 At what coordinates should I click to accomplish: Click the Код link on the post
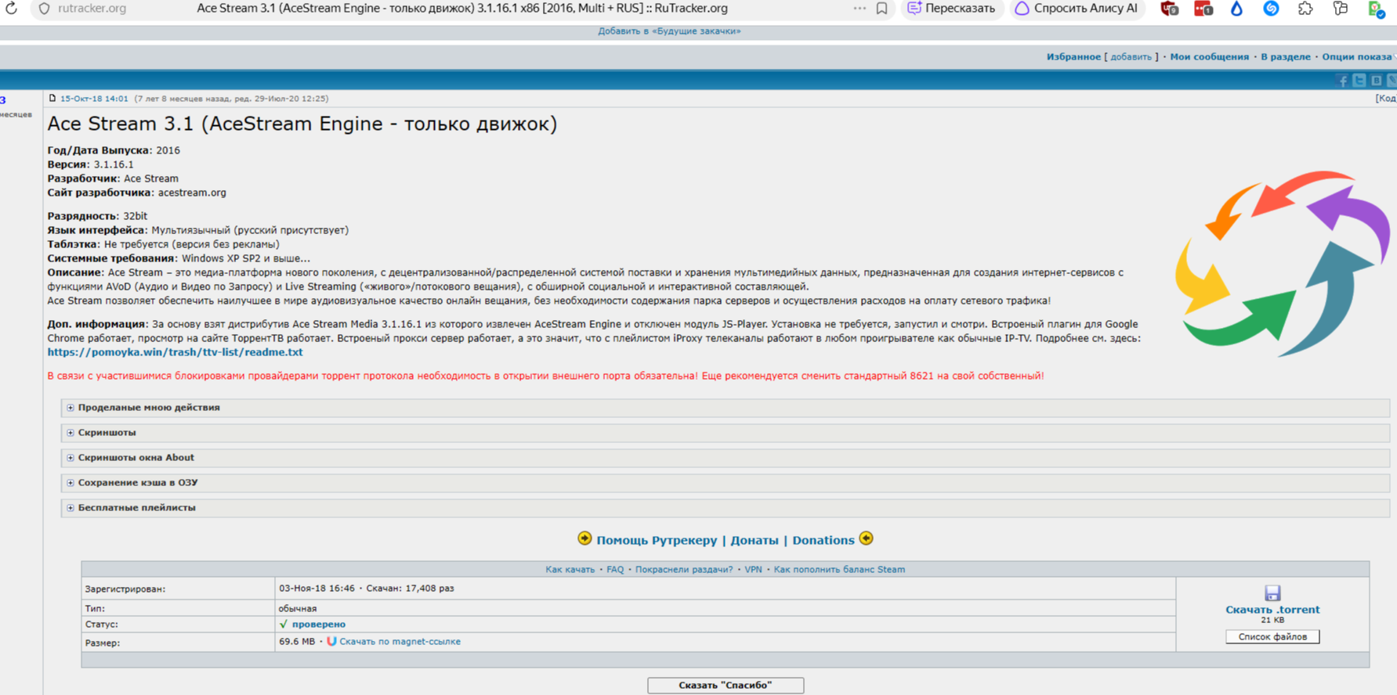click(1386, 99)
